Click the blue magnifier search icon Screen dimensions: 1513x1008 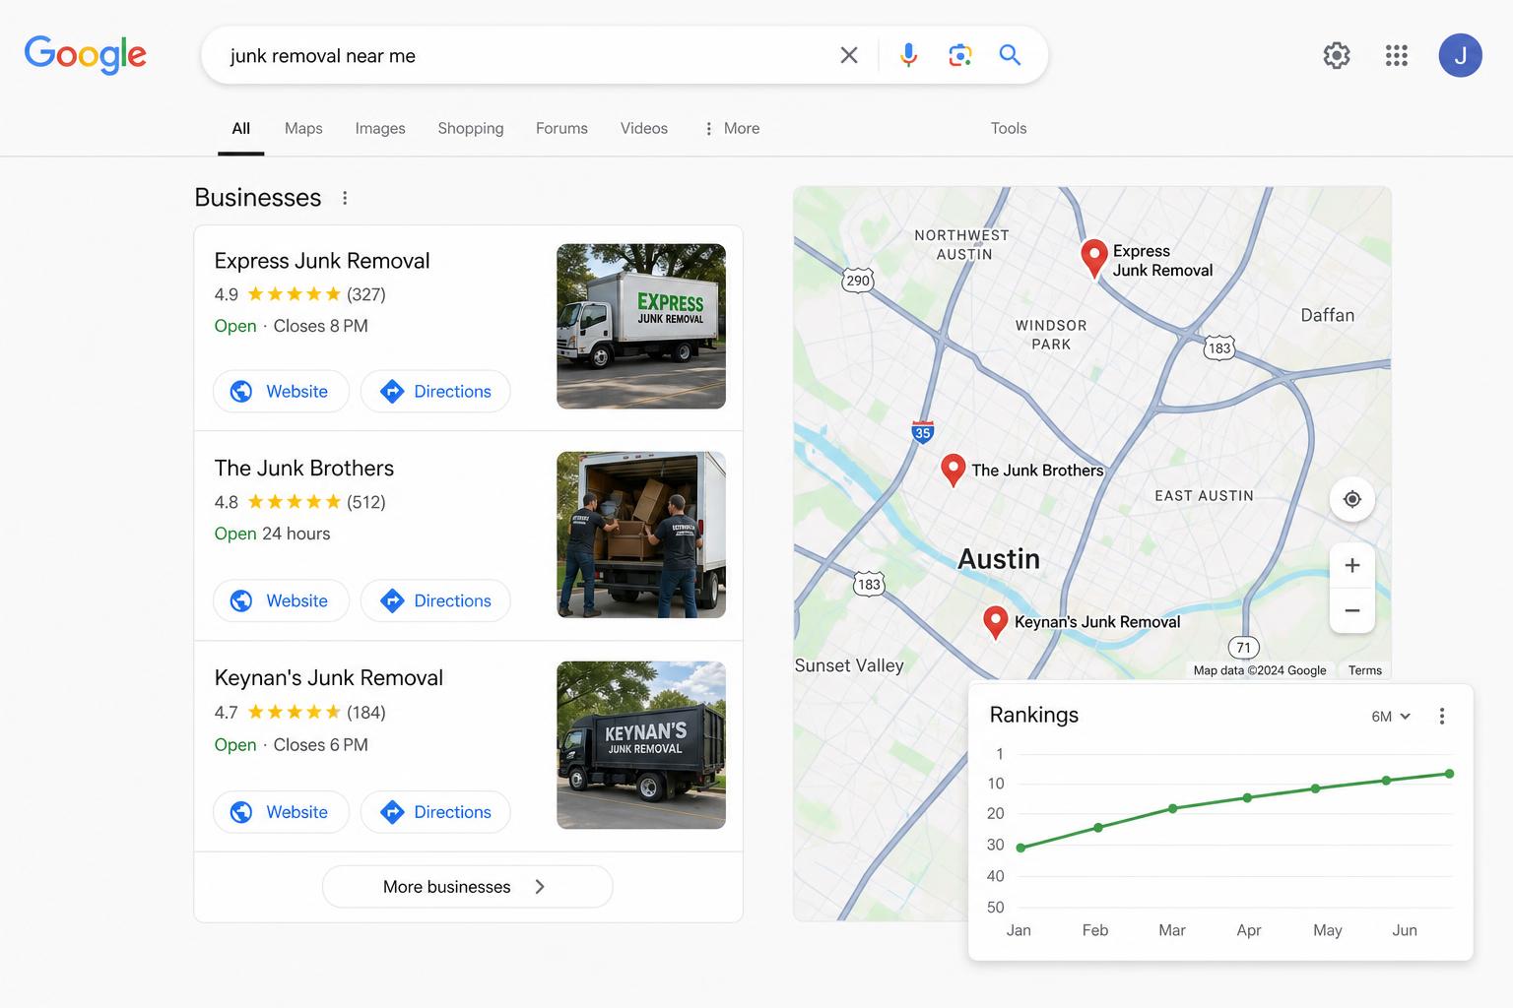[1010, 55]
